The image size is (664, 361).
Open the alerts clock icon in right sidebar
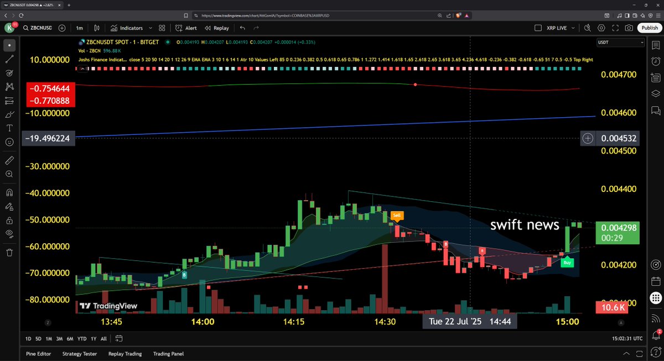click(656, 61)
